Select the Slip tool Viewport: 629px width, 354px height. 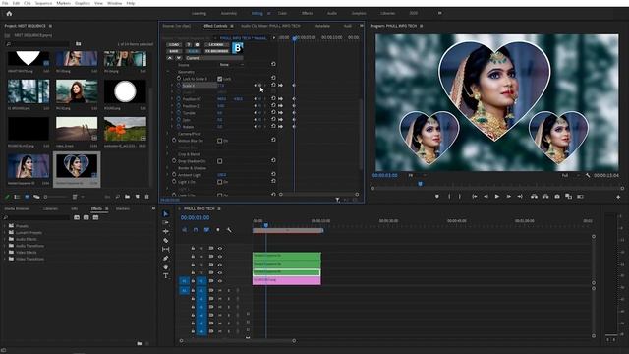(166, 249)
